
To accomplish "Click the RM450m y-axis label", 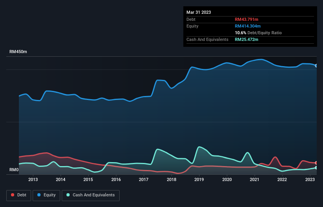I will (18, 52).
